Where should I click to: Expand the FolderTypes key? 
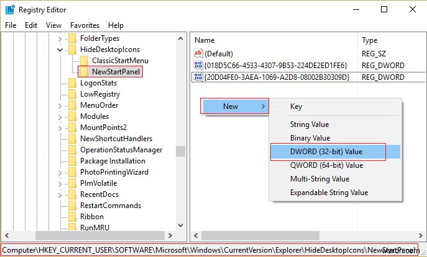point(60,39)
